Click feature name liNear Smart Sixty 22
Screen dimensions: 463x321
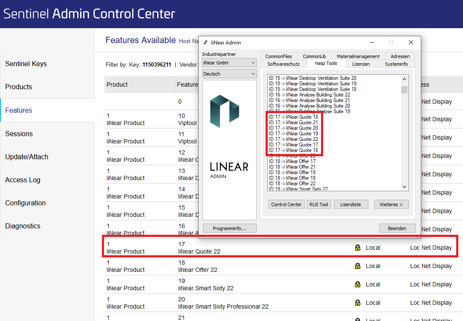click(x=206, y=288)
